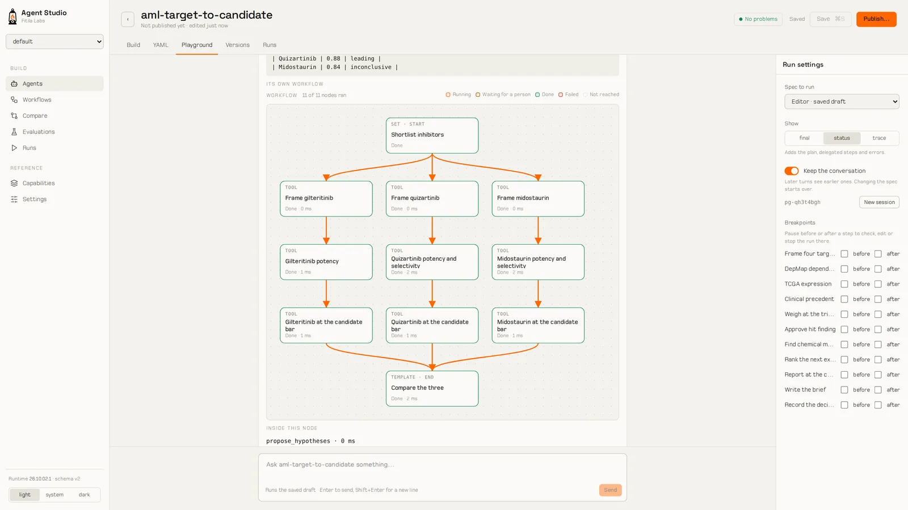Start a New session
The image size is (908, 510).
tap(879, 202)
